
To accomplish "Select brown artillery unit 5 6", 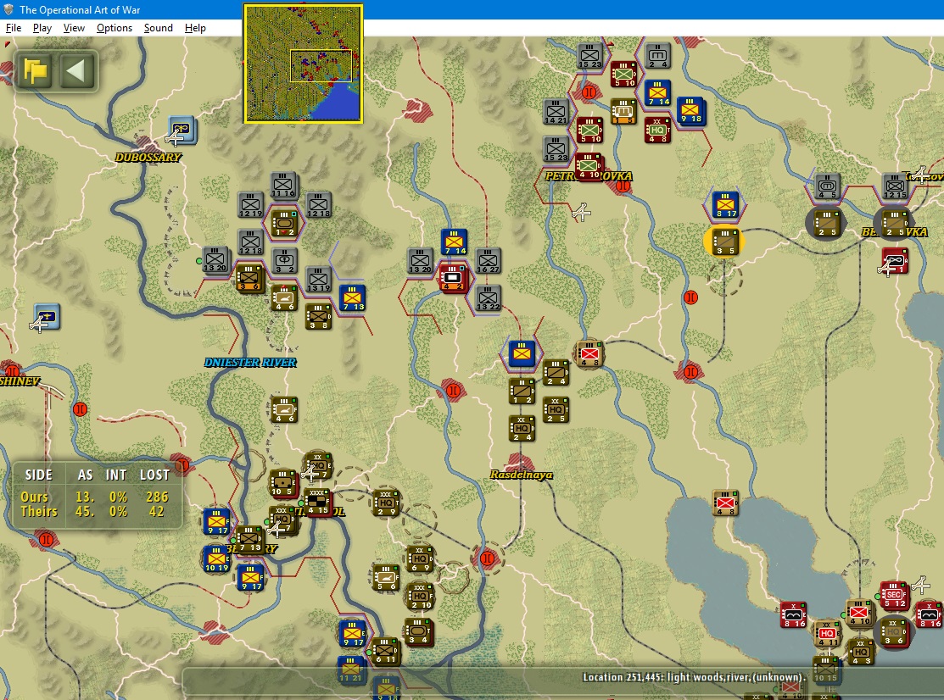I will pyautogui.click(x=386, y=578).
